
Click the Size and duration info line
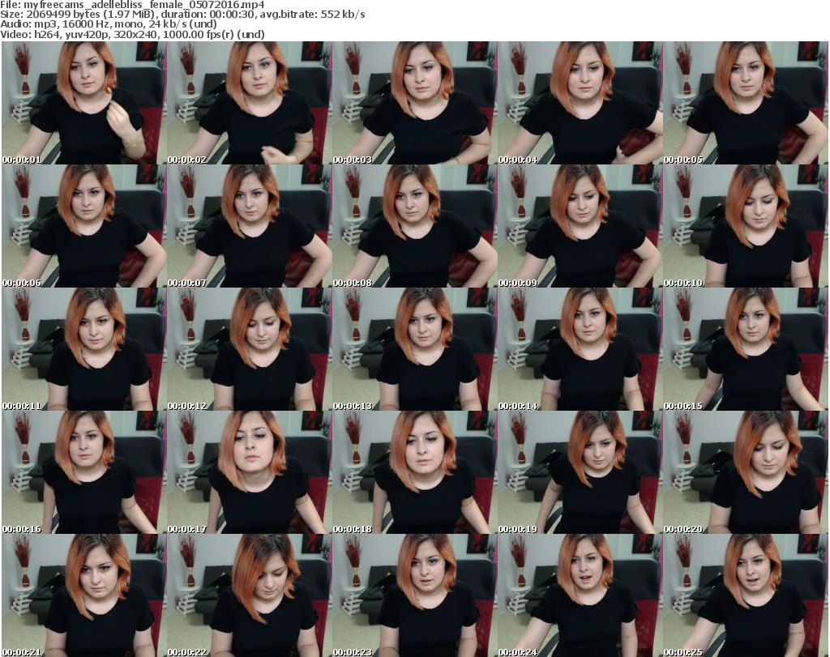coord(182,15)
